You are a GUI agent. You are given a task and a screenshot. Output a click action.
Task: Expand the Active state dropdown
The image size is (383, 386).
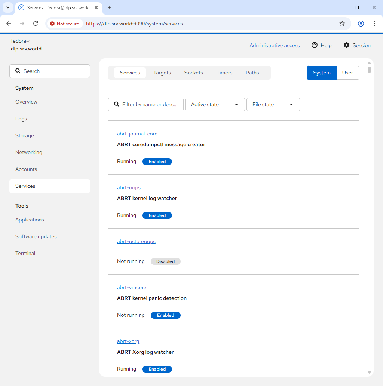(x=215, y=104)
